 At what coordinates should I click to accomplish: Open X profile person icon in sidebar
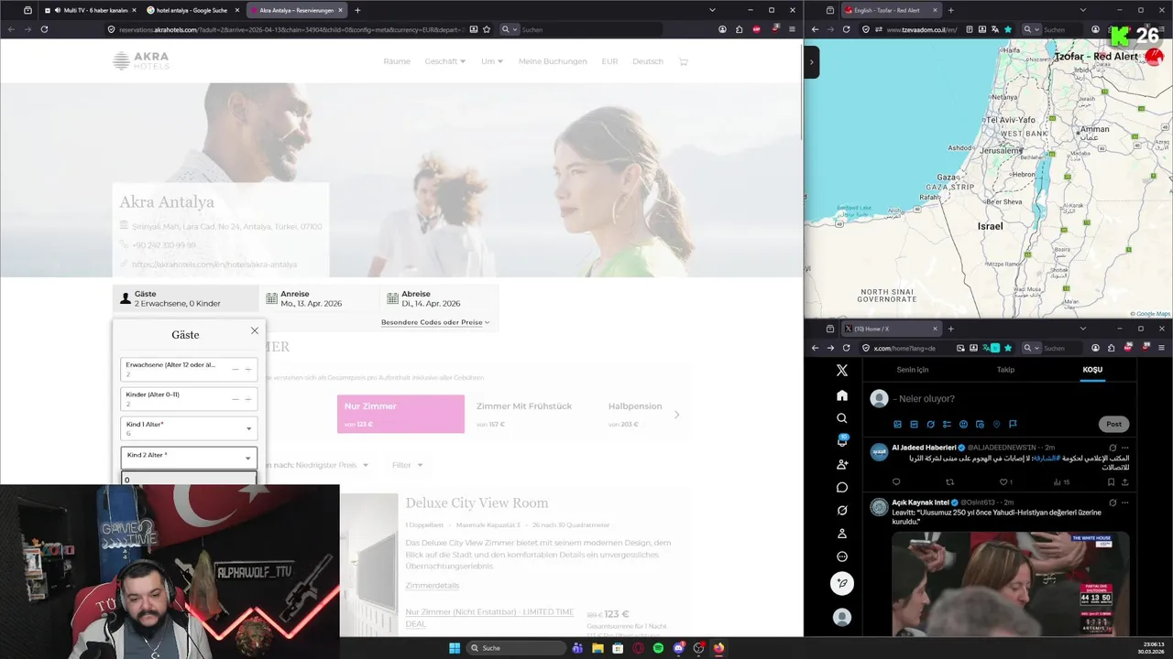[x=841, y=533]
